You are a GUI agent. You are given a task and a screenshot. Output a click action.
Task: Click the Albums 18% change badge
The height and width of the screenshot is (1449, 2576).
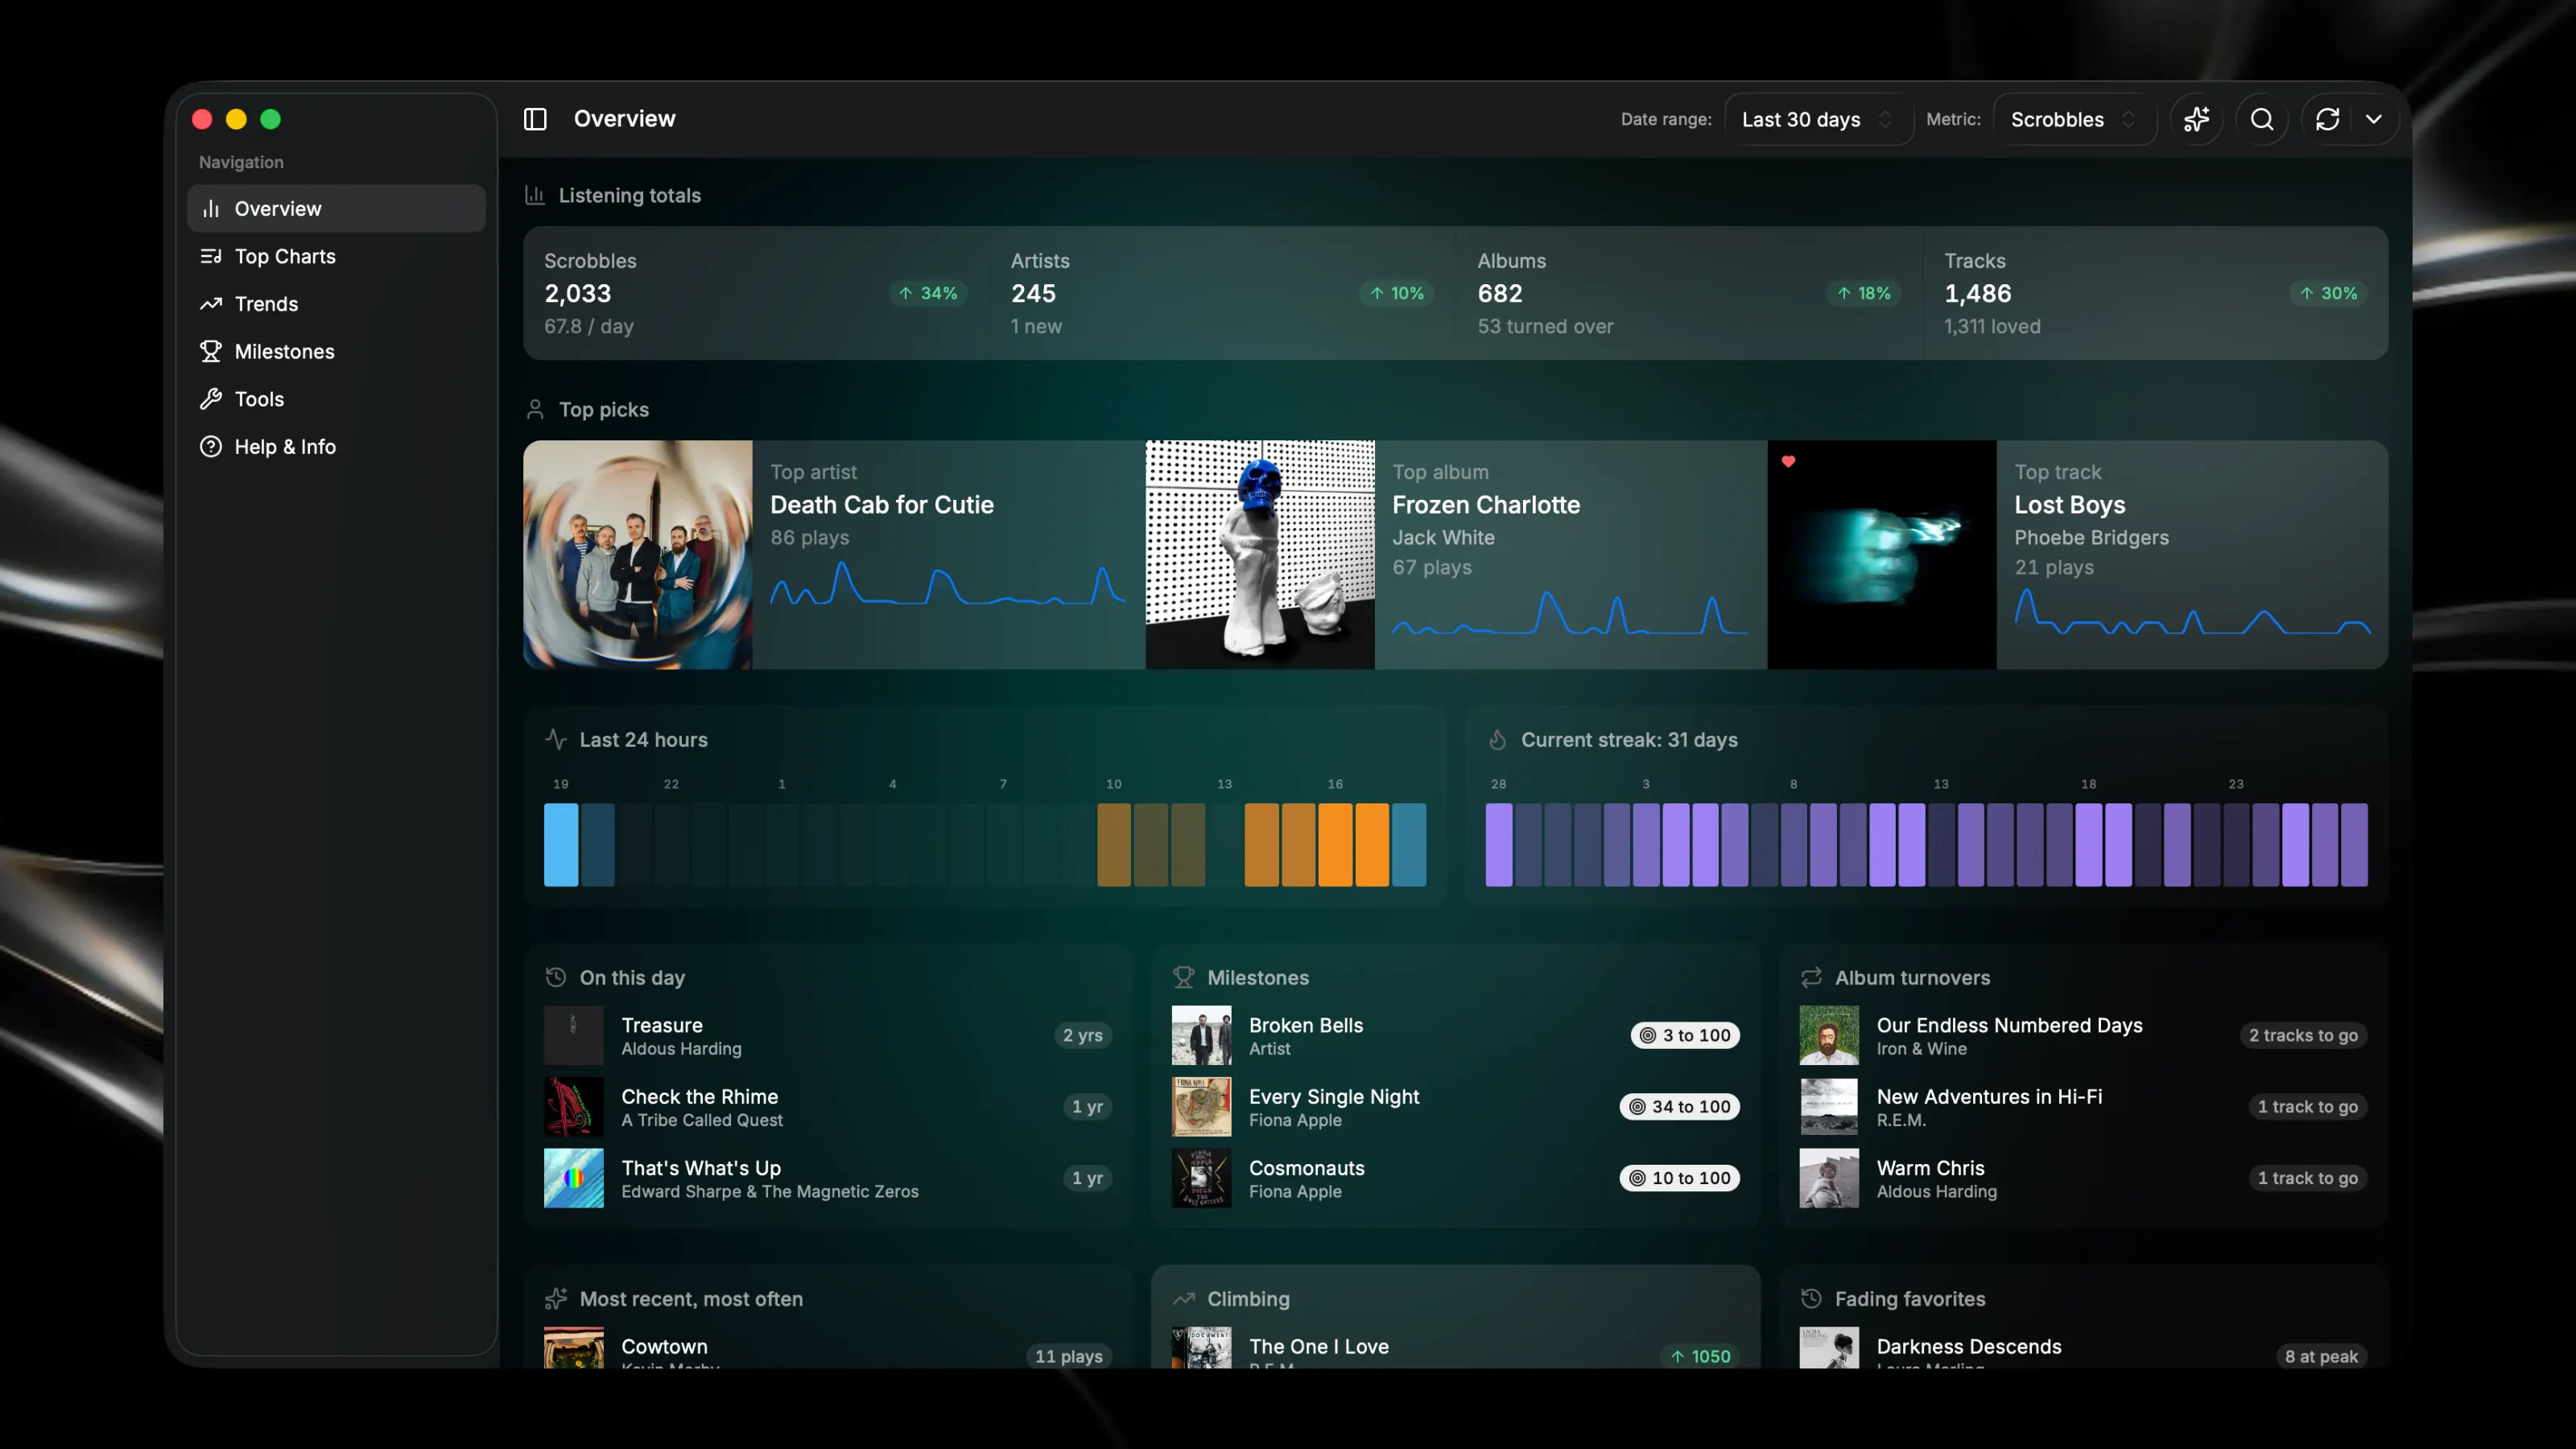[x=1864, y=293]
